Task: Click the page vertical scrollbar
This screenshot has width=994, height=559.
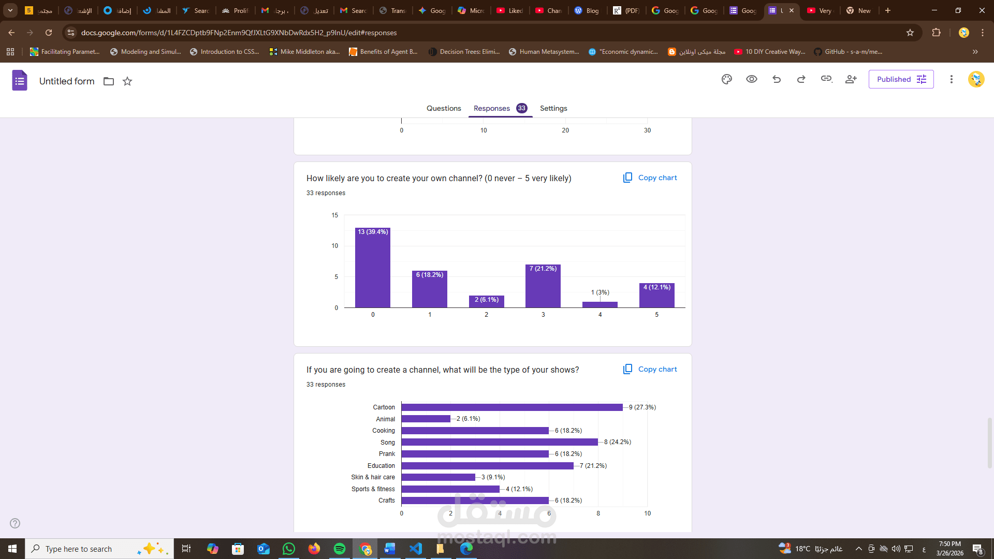Action: click(x=990, y=443)
